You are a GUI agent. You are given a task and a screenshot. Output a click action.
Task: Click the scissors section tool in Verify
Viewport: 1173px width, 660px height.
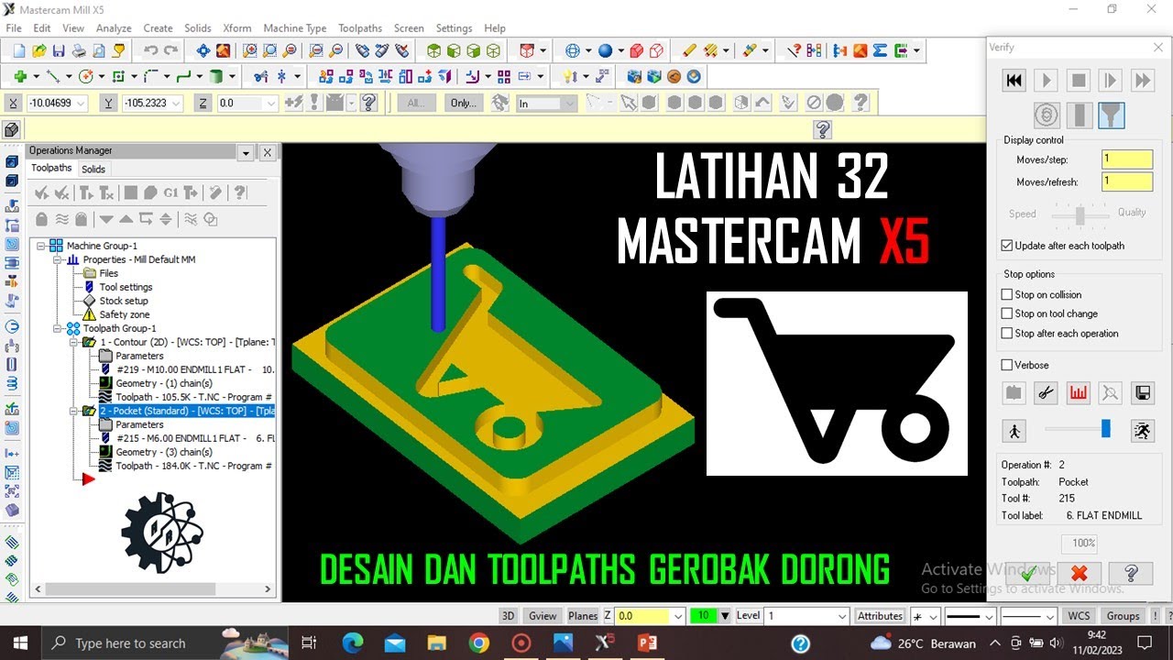click(x=1046, y=393)
